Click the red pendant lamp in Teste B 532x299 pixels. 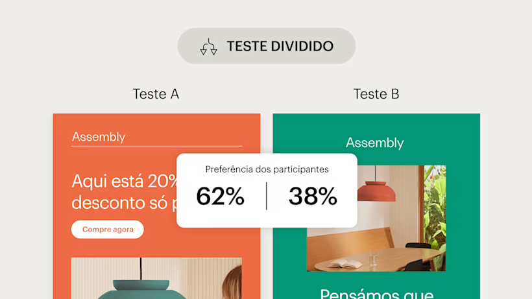pyautogui.click(x=376, y=191)
